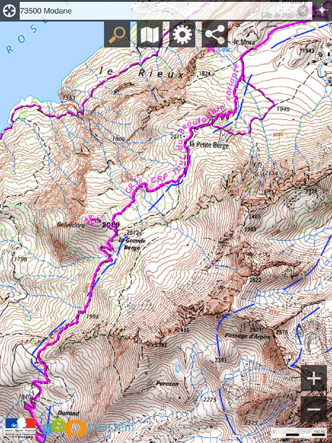Select the Belvédère viewpoint star marker
Image resolution: width=332 pixels, height=443 pixels.
(x=91, y=221)
